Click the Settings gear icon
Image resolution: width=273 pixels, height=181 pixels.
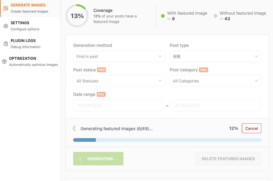coord(6,26)
